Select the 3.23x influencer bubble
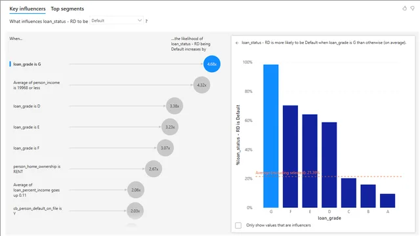 (x=170, y=127)
